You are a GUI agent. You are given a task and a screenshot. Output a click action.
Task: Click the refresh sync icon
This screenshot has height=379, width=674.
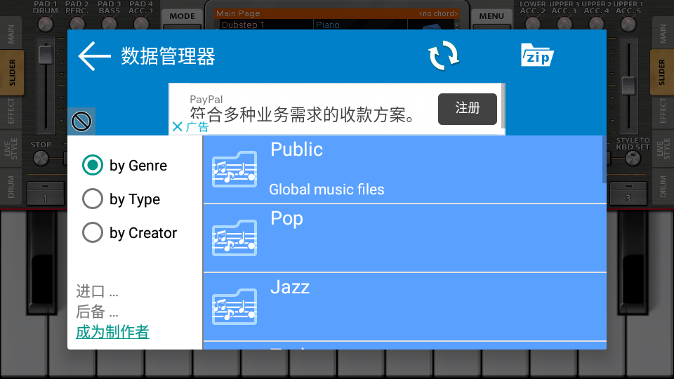444,55
